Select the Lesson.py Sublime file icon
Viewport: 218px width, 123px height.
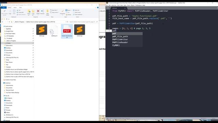coord(79,30)
